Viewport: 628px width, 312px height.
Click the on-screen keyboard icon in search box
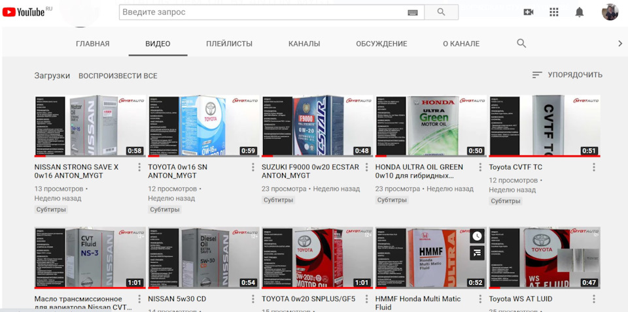[x=413, y=12]
